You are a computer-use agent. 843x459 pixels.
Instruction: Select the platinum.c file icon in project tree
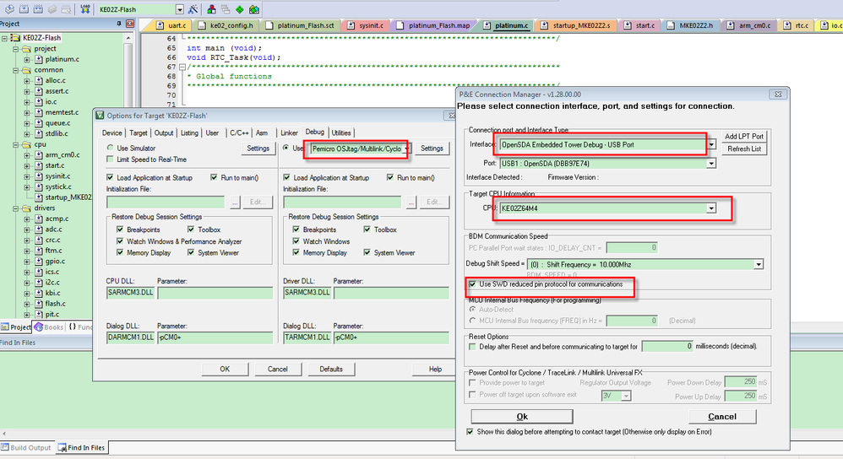coord(39,59)
